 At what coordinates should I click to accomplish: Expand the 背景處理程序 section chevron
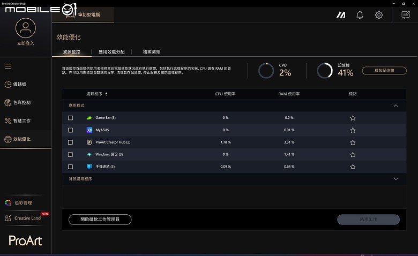[x=396, y=179]
